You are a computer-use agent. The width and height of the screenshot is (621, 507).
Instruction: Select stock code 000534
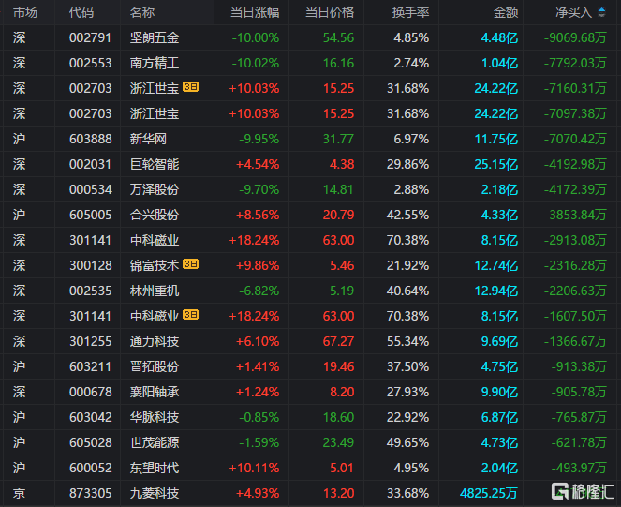91,190
